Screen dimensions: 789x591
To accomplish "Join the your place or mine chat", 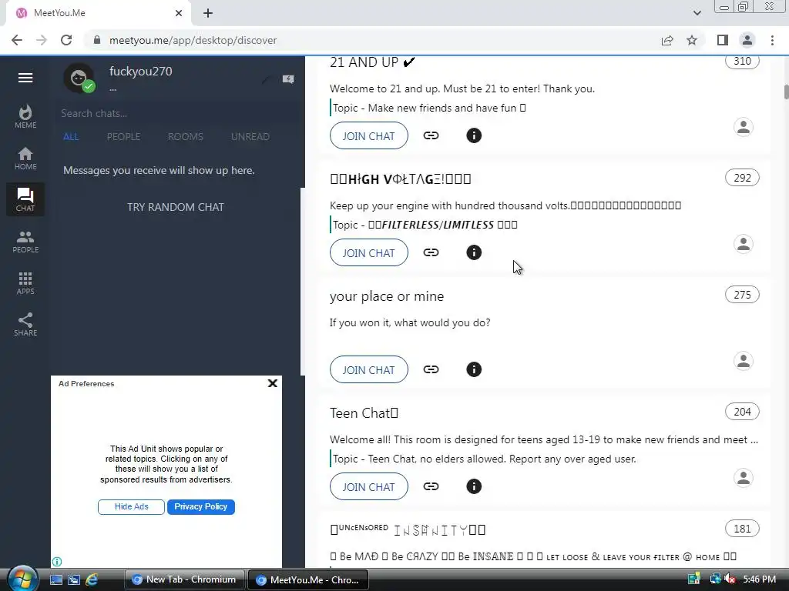I will (369, 370).
